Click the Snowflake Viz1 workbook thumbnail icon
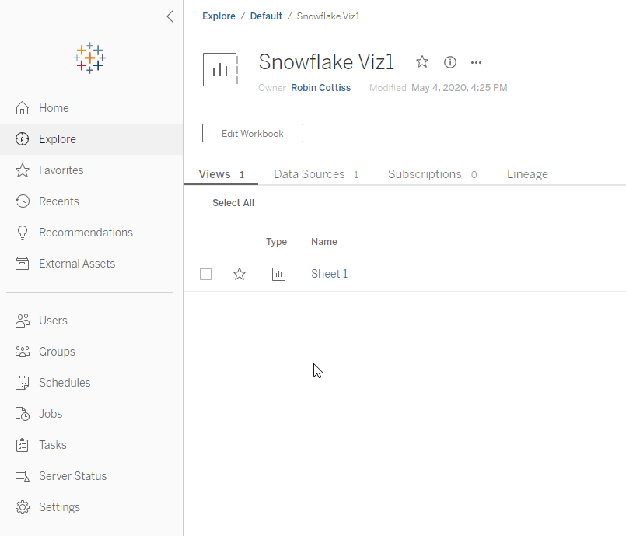This screenshot has width=626, height=536. (x=220, y=70)
